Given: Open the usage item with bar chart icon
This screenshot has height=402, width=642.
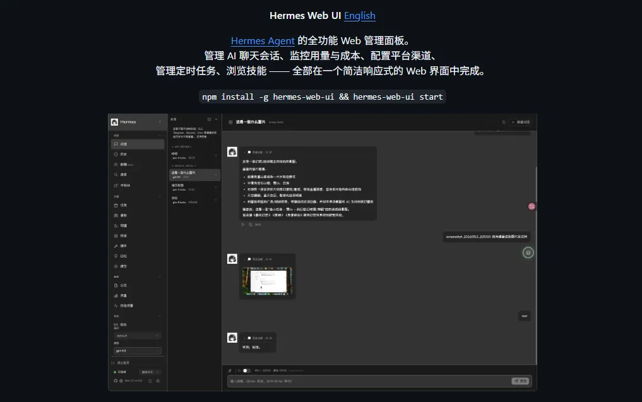Looking at the screenshot, I should tap(138, 295).
